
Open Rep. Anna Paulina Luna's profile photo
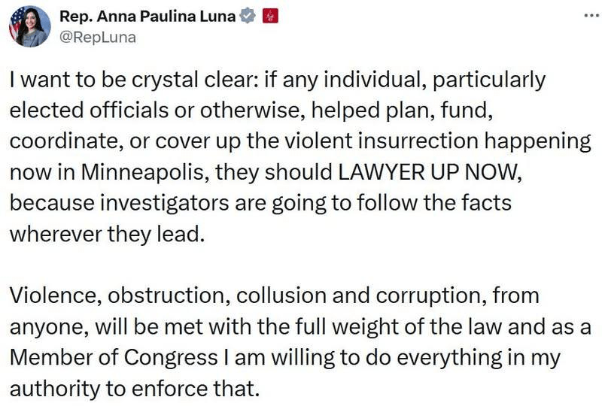[29, 26]
